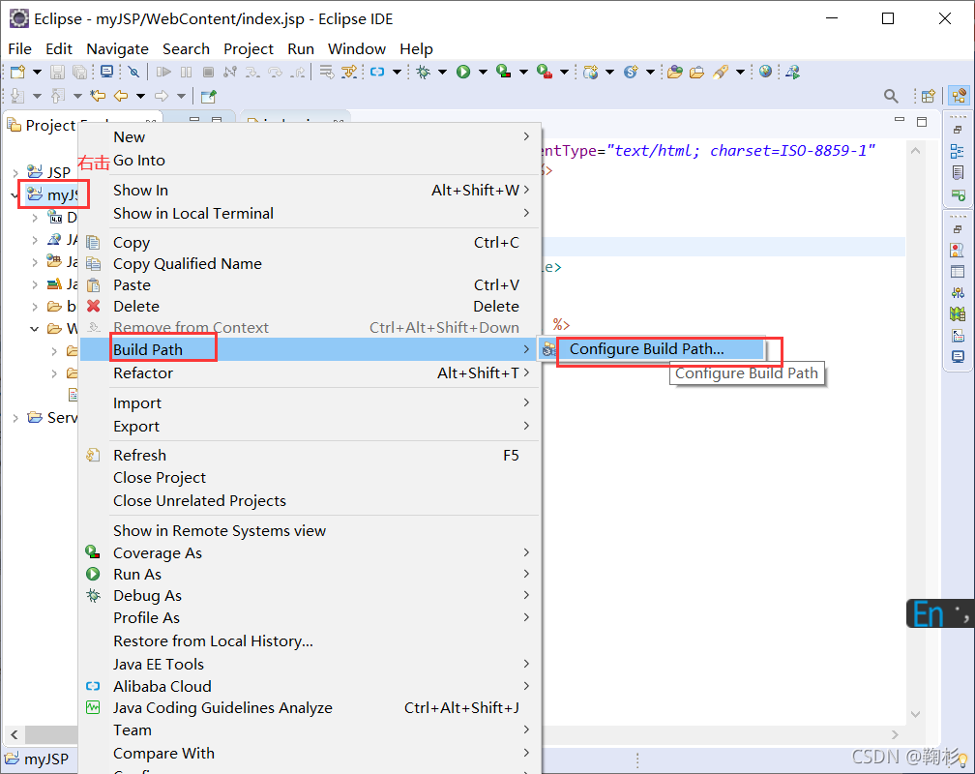The image size is (975, 774).
Task: Click the Run External Tools icon
Action: pos(545,73)
